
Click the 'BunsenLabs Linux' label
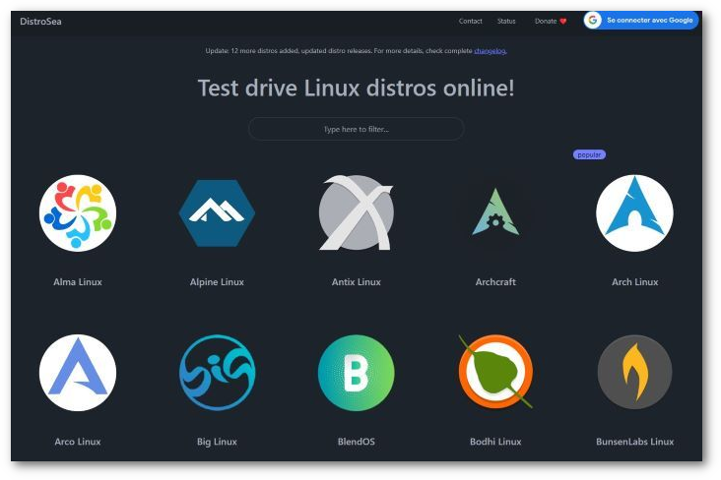(x=634, y=442)
